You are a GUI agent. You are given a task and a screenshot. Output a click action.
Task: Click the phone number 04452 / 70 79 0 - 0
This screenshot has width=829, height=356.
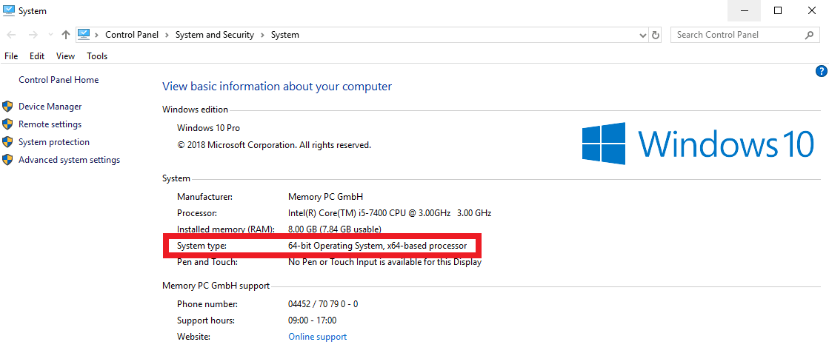pyautogui.click(x=323, y=304)
